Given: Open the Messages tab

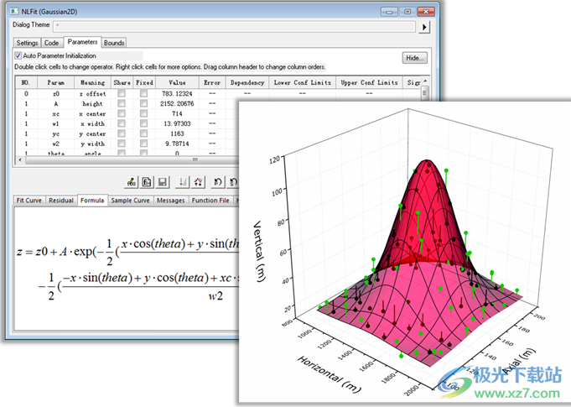Looking at the screenshot, I should [x=171, y=201].
